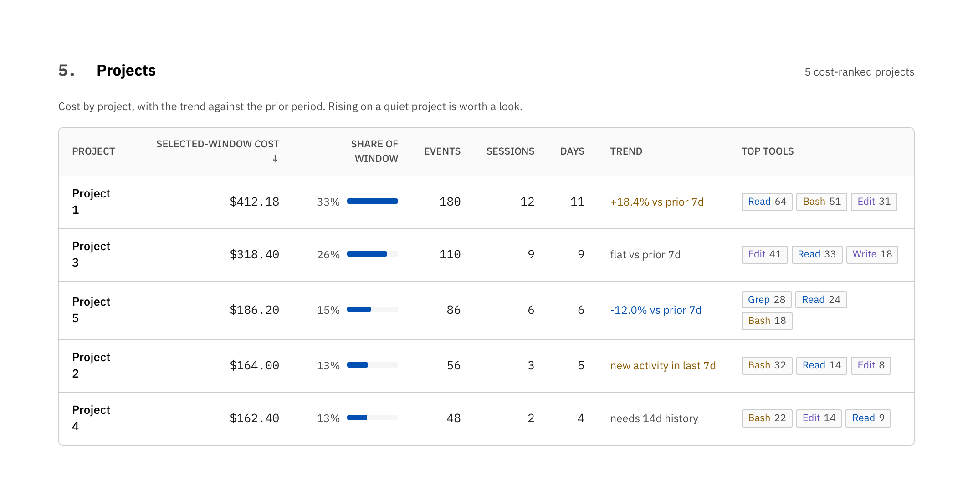Click the Bash 32 tool tag
The image size is (973, 504).
point(767,366)
